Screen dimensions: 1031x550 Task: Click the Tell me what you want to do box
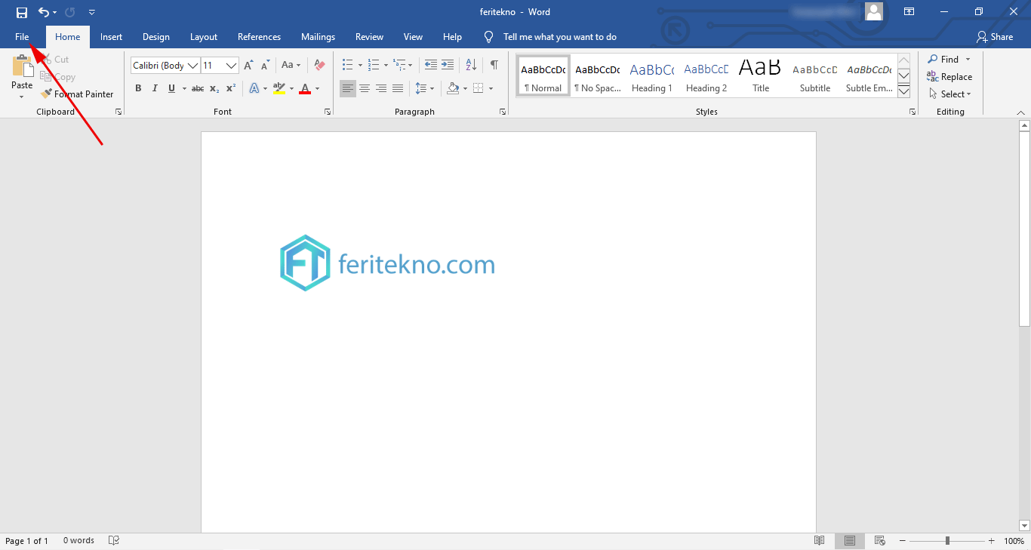559,37
